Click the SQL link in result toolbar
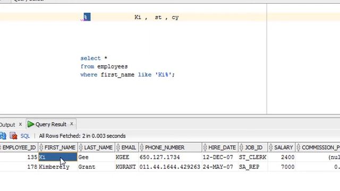This screenshot has height=191, width=340. coord(25,136)
